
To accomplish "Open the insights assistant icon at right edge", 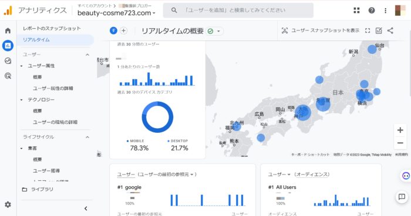I will click(406, 176).
